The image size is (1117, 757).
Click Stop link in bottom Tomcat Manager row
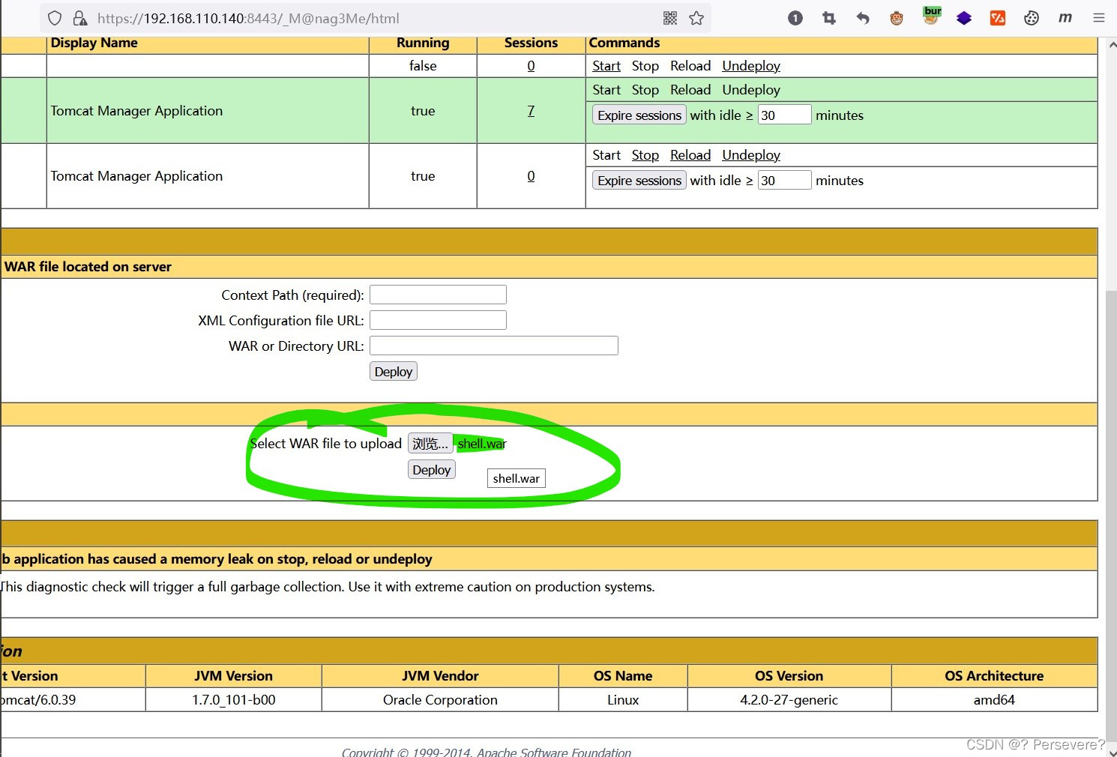[645, 155]
